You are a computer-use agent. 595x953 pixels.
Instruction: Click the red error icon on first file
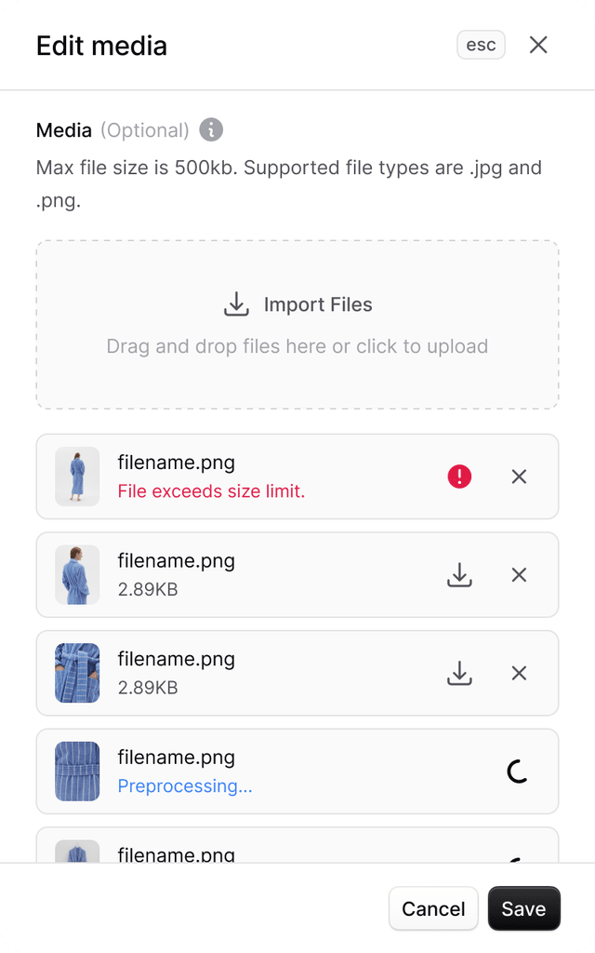459,476
